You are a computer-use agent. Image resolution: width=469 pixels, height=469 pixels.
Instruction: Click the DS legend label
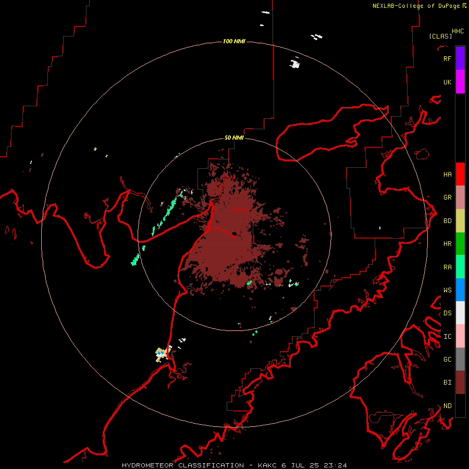click(x=447, y=313)
